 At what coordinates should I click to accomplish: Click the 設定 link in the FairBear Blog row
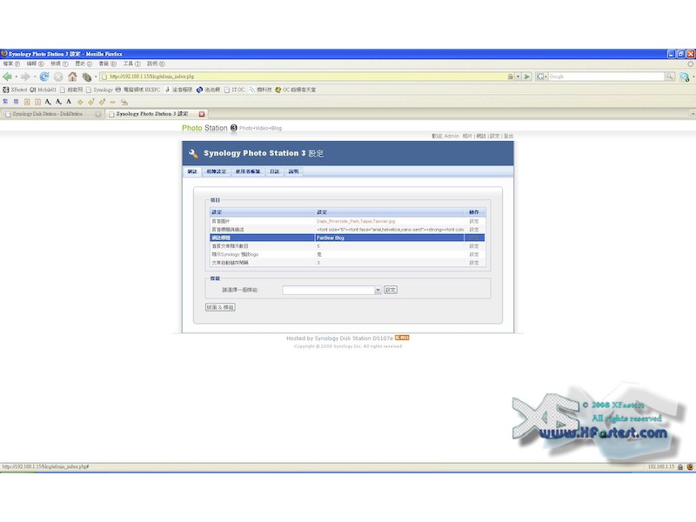click(x=474, y=238)
